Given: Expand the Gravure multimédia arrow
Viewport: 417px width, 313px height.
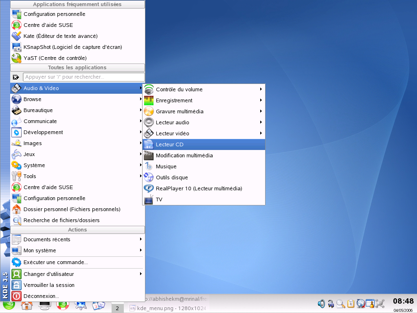Looking at the screenshot, I should point(261,111).
